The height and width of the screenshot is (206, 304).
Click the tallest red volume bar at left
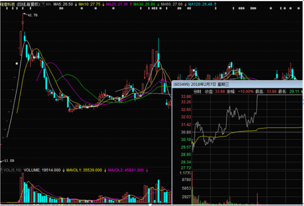[22, 188]
